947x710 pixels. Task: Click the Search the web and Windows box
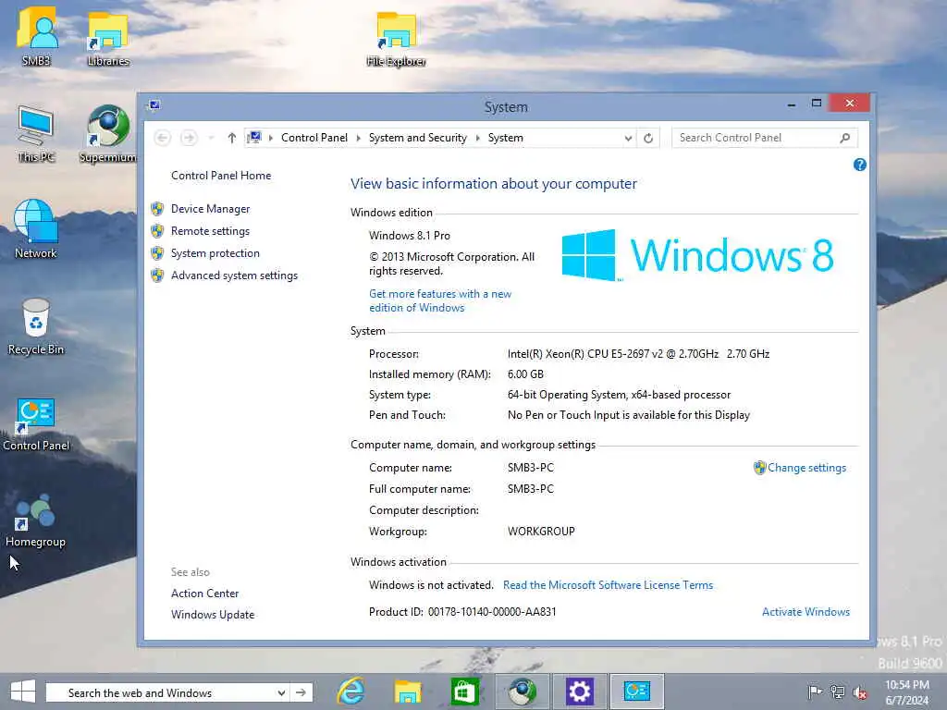[x=163, y=692]
